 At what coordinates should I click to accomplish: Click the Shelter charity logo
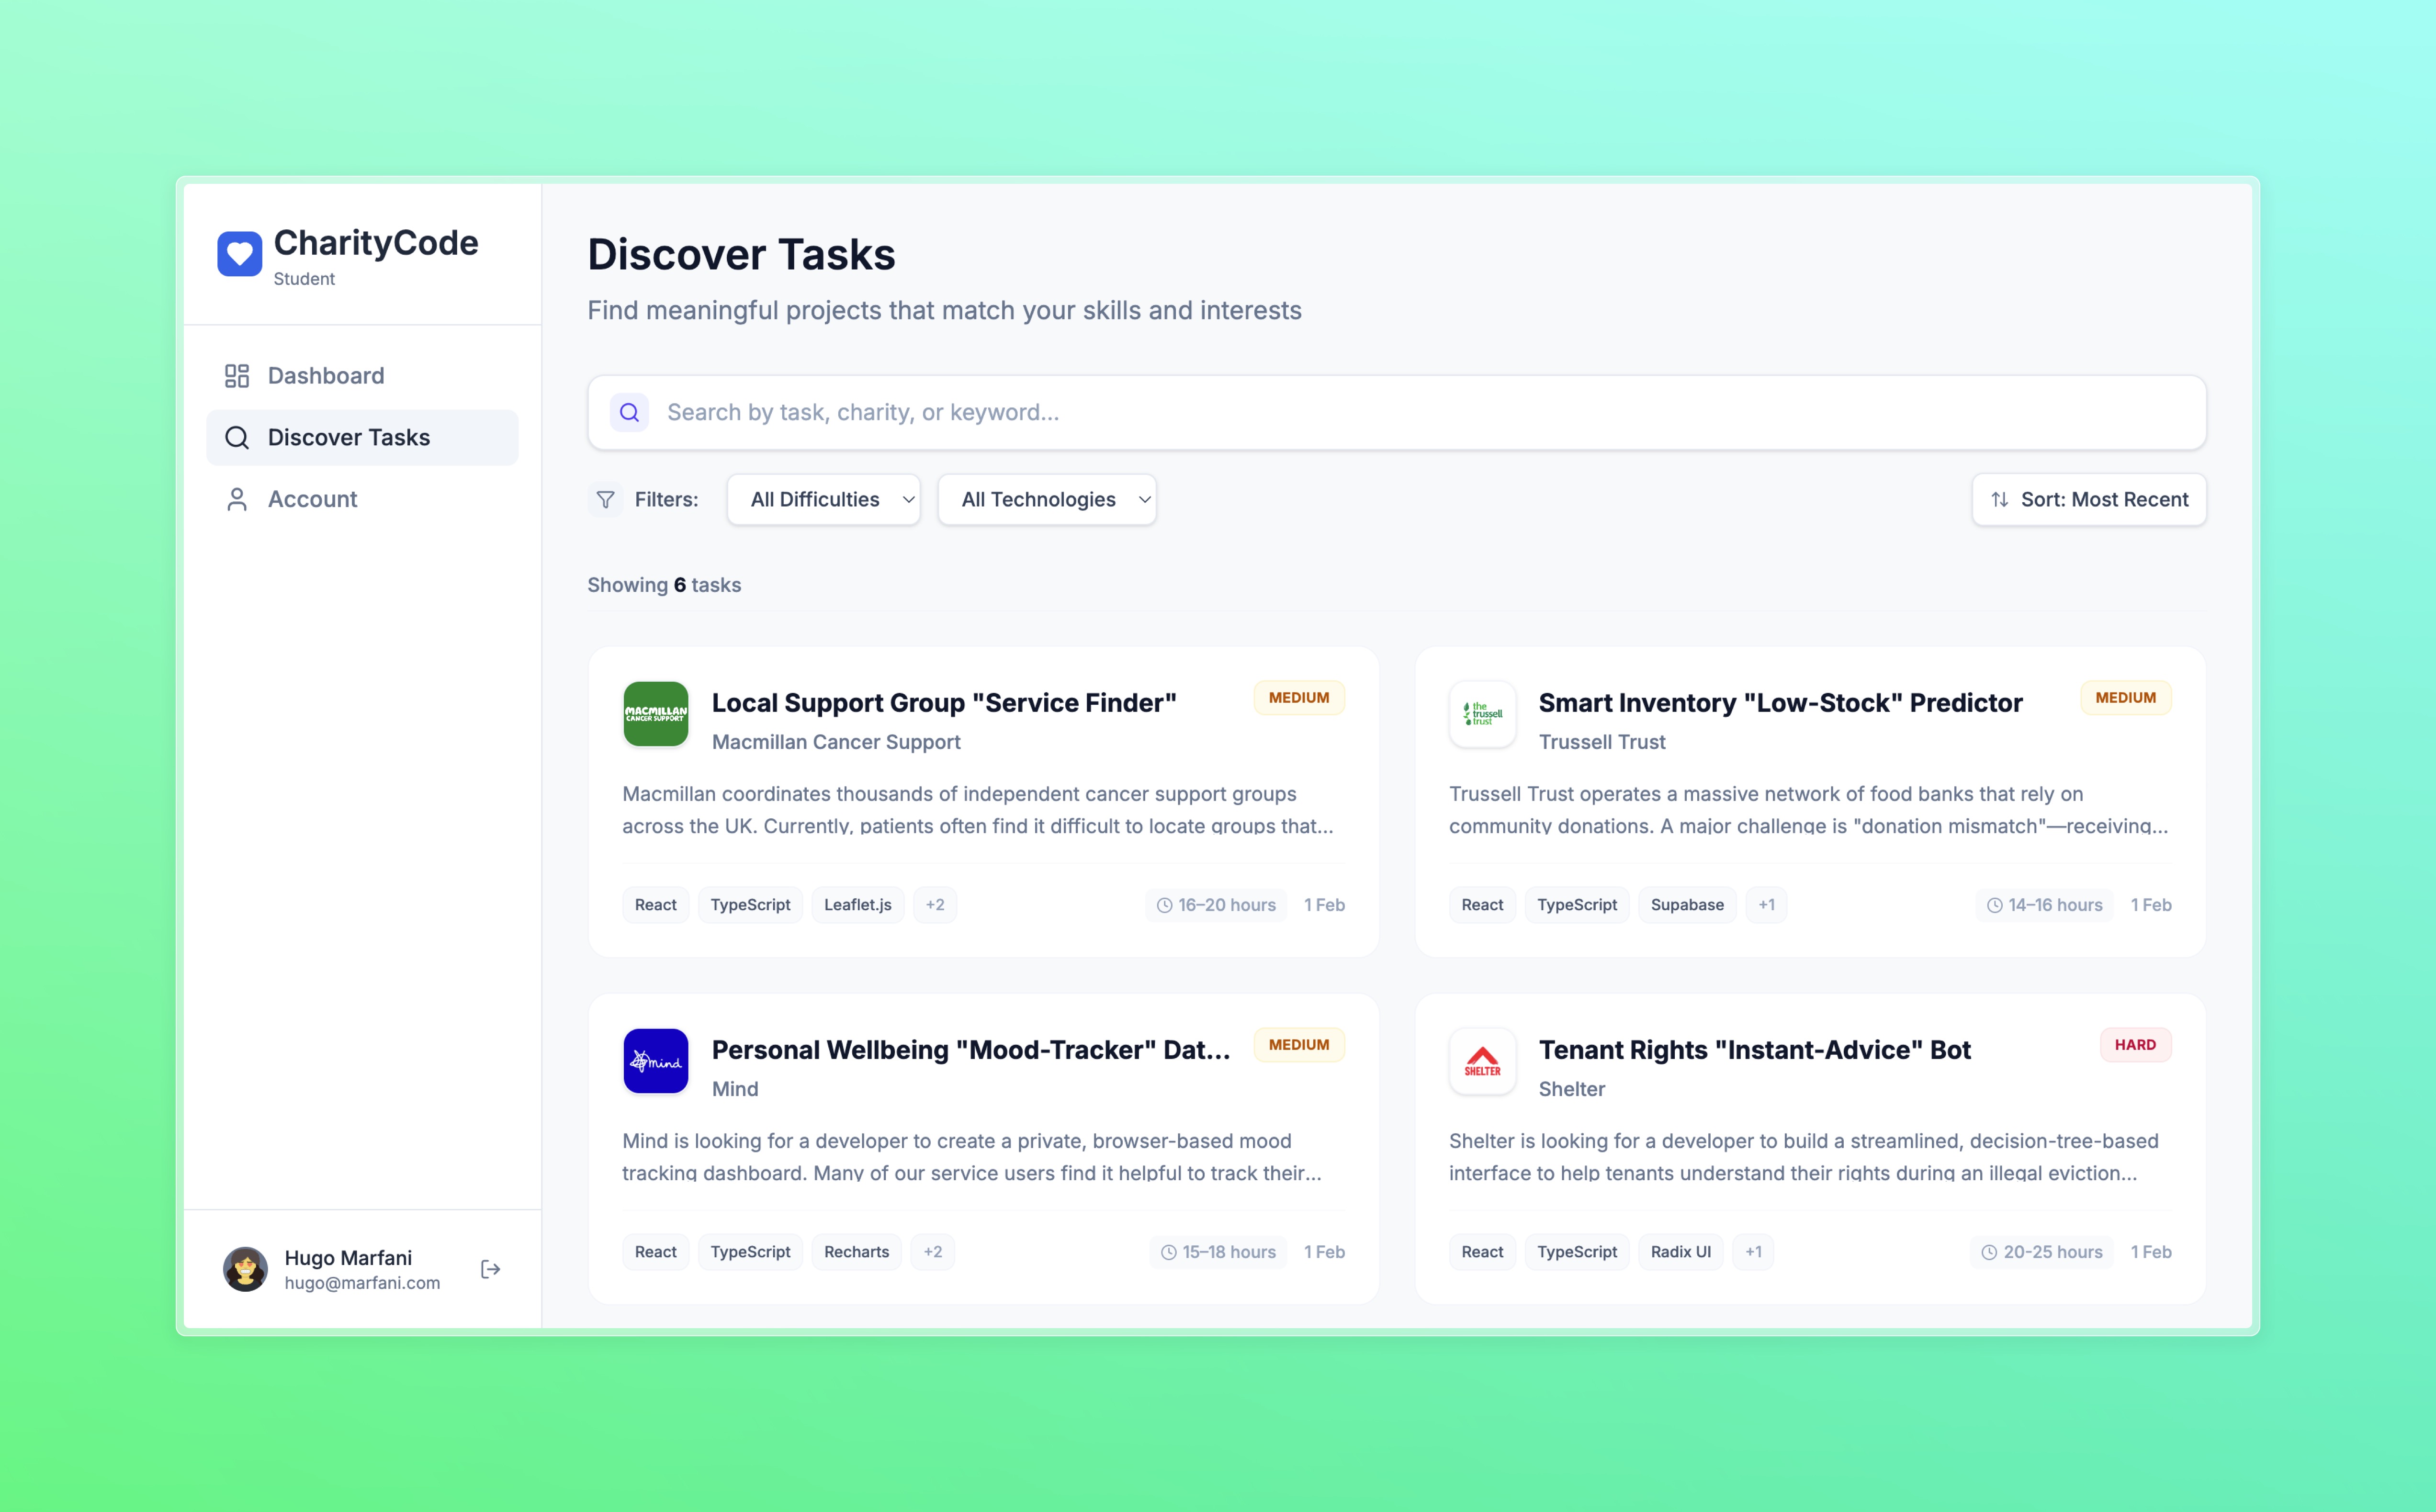tap(1482, 1061)
